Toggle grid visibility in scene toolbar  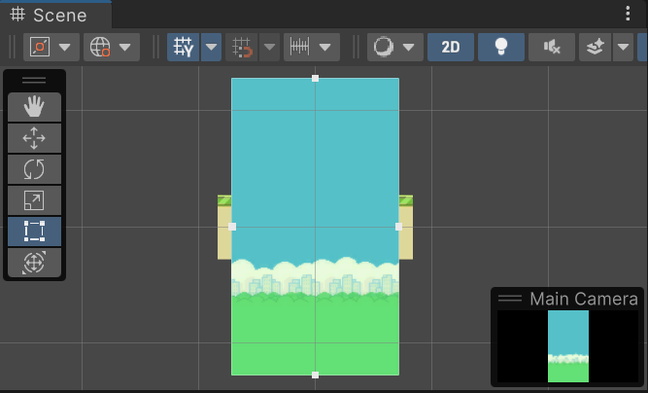pyautogui.click(x=183, y=47)
